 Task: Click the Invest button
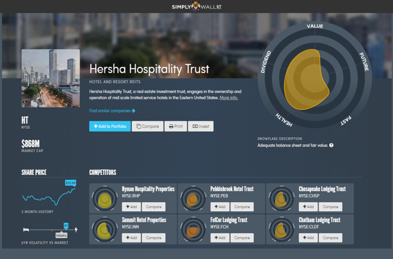[201, 126]
